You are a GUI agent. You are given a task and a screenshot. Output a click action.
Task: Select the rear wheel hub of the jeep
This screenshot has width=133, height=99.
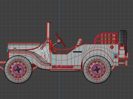(x=97, y=69)
